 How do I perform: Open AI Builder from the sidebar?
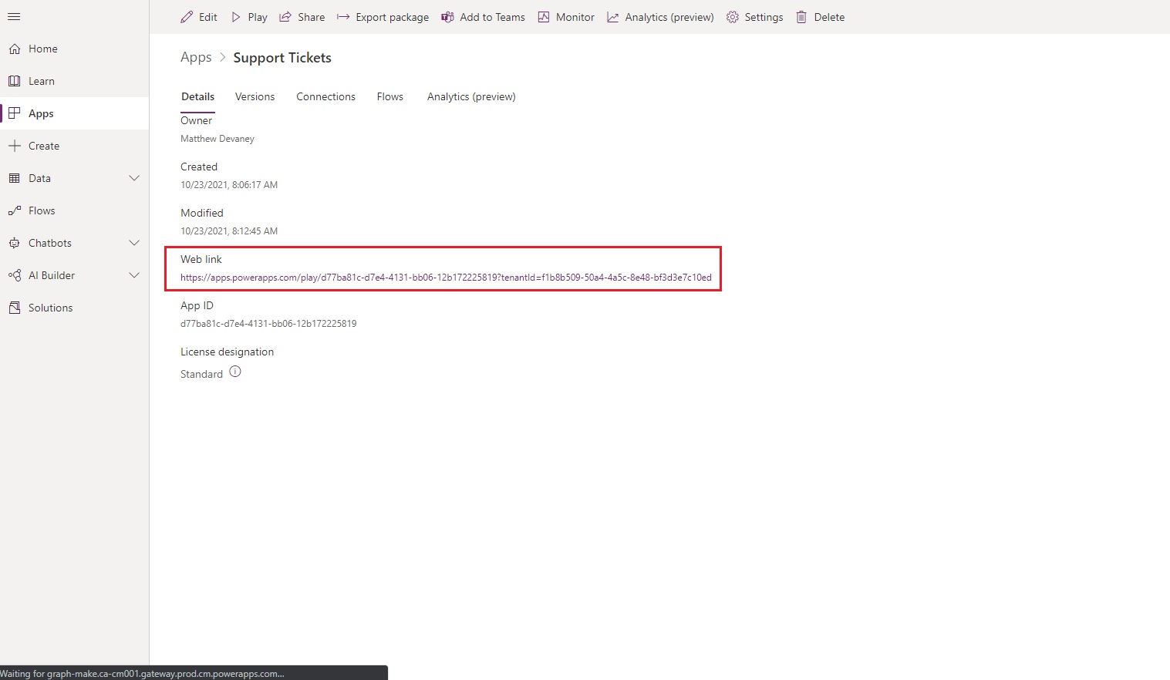coord(51,274)
